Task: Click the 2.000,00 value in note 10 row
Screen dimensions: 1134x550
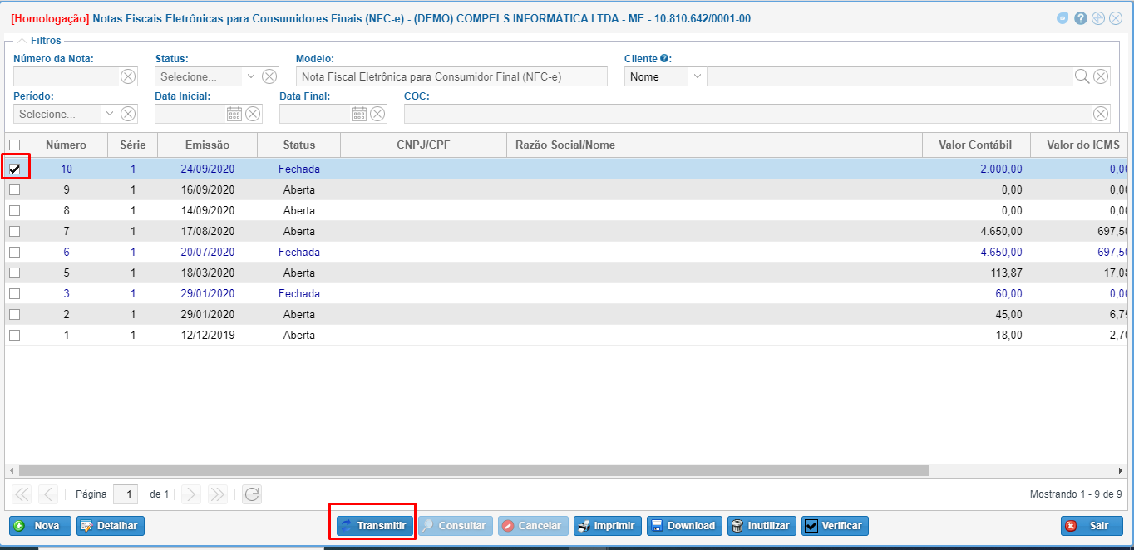Action: point(1001,169)
